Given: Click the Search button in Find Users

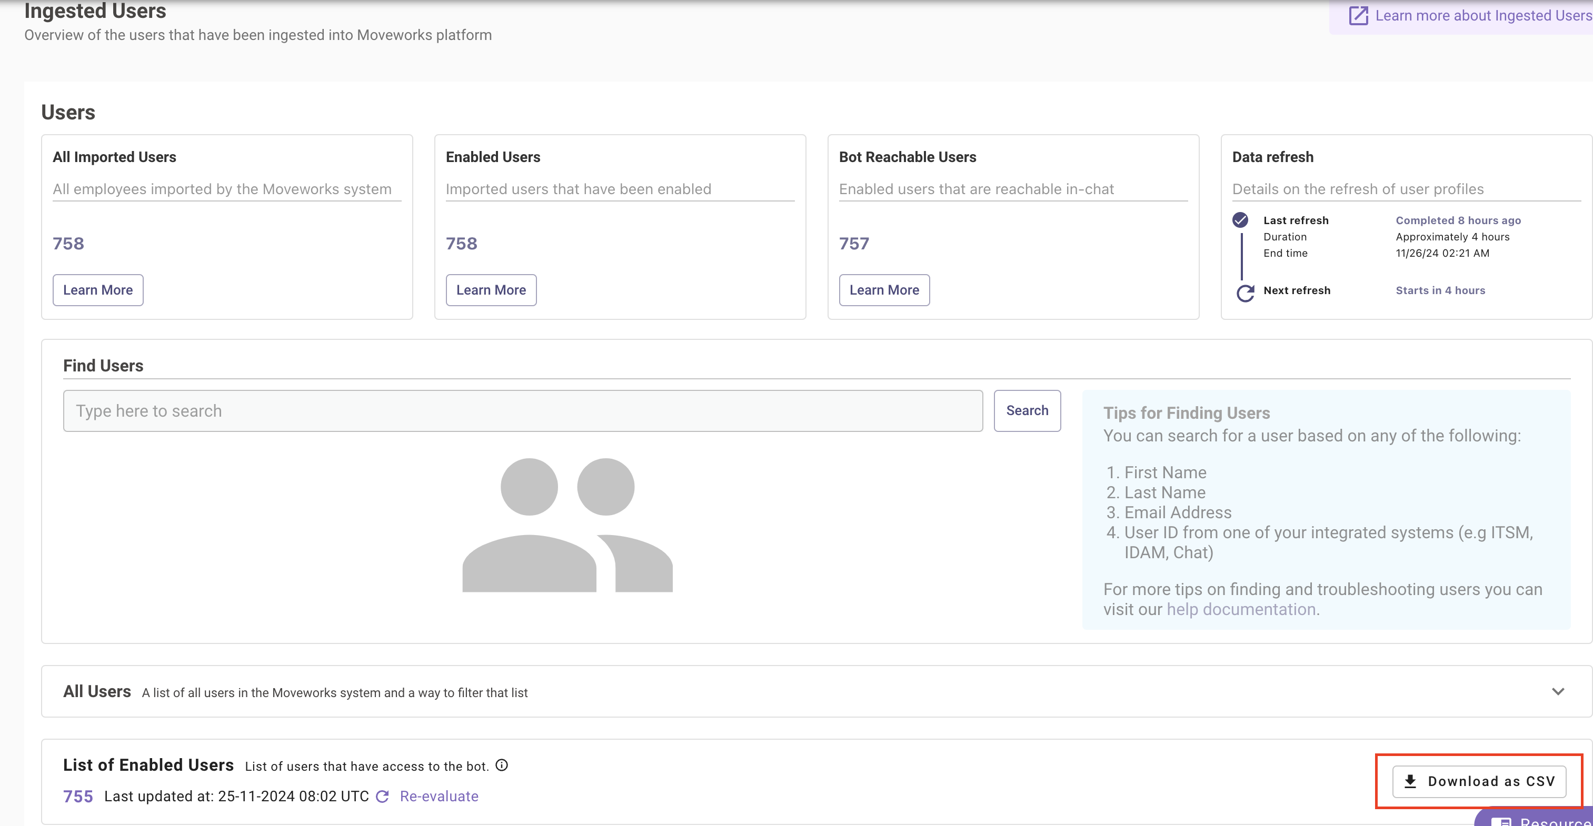Looking at the screenshot, I should coord(1027,411).
